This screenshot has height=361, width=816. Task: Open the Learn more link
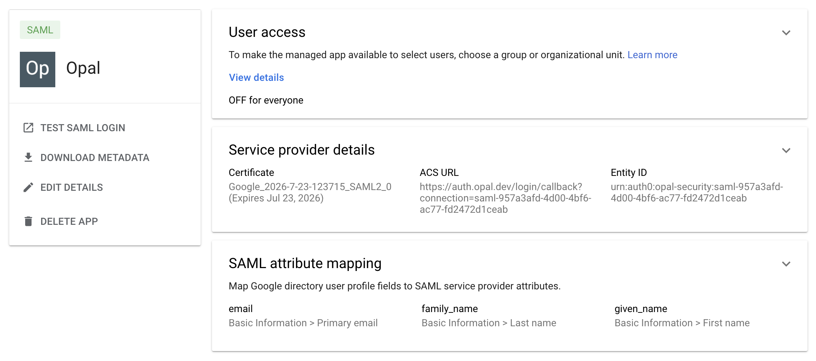coord(652,55)
